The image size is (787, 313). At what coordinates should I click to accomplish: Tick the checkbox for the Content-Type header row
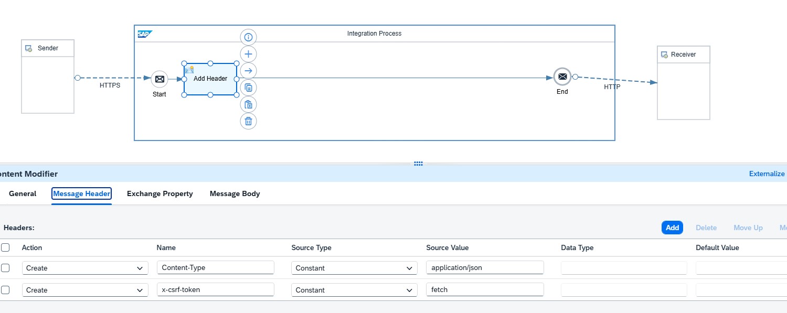click(5, 268)
